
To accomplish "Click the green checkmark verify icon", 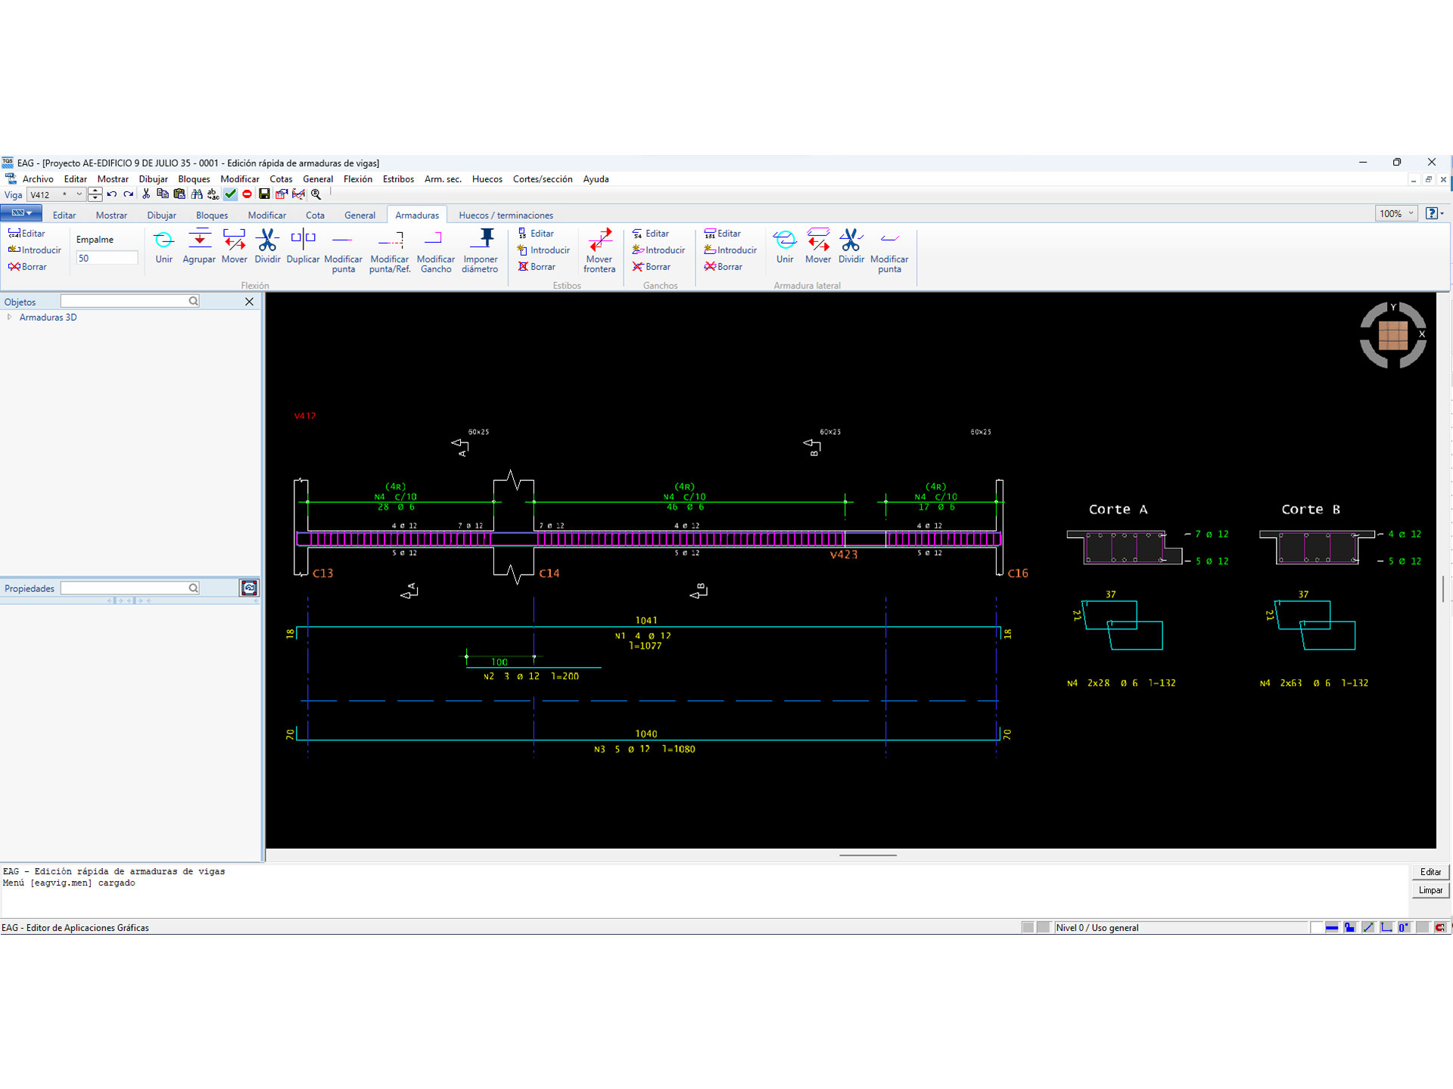I will point(230,194).
